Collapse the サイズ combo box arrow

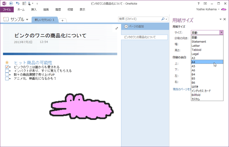click(x=221, y=32)
